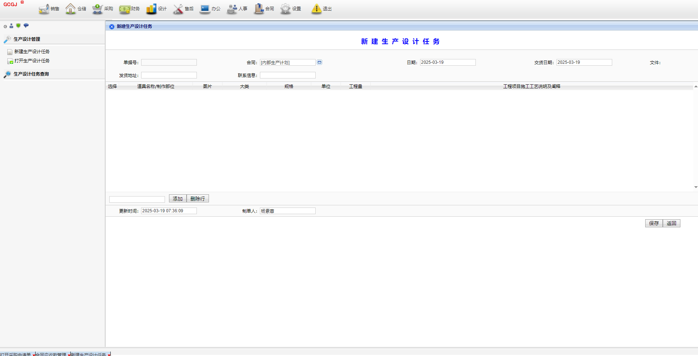Image resolution: width=698 pixels, height=356 pixels.
Task: Open the 财务 finance module
Action: [x=129, y=9]
